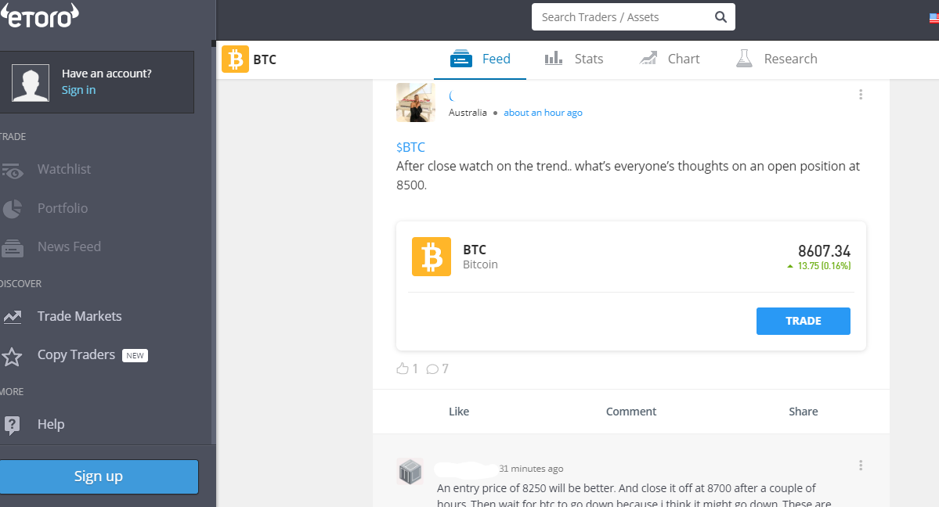Open the comment's three-dot options menu

pyautogui.click(x=861, y=466)
